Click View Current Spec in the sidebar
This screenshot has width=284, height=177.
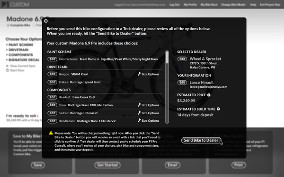click(x=21, y=66)
